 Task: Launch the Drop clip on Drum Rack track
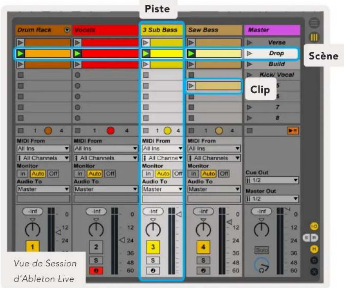(20, 53)
